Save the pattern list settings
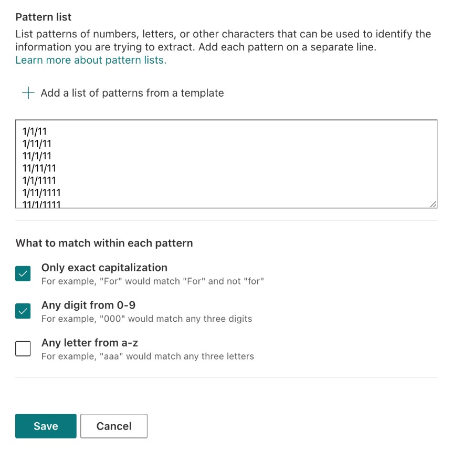Image resolution: width=452 pixels, height=449 pixels. tap(45, 426)
